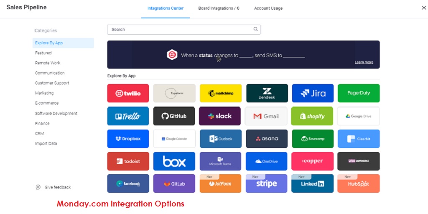The height and width of the screenshot is (214, 428).
Task: Select the Mailchimp integration tile
Action: pos(220,93)
